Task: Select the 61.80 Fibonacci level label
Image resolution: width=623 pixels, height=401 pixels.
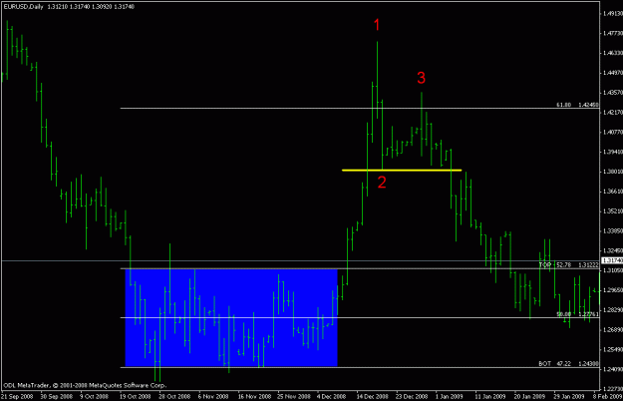Action: click(x=564, y=105)
